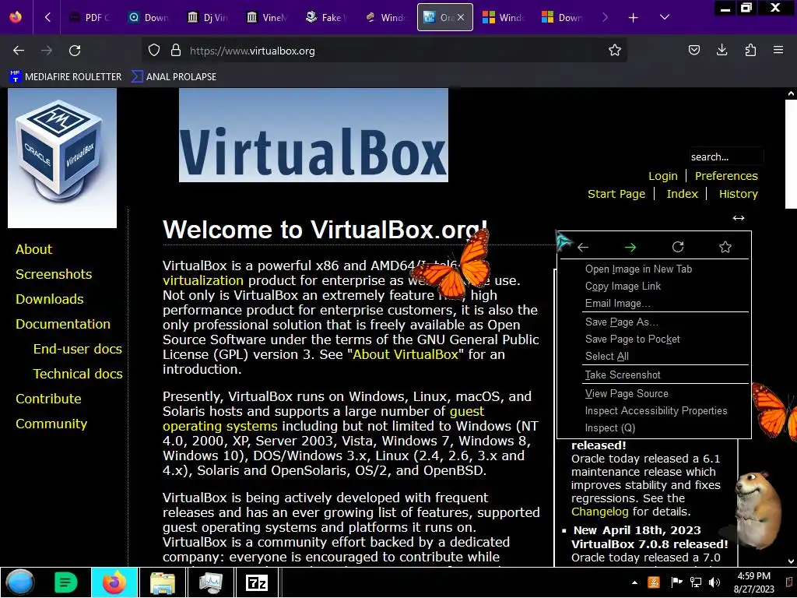Close the active Oracle VirtualBox tab
Image resolution: width=797 pixels, height=598 pixels.
pos(461,17)
